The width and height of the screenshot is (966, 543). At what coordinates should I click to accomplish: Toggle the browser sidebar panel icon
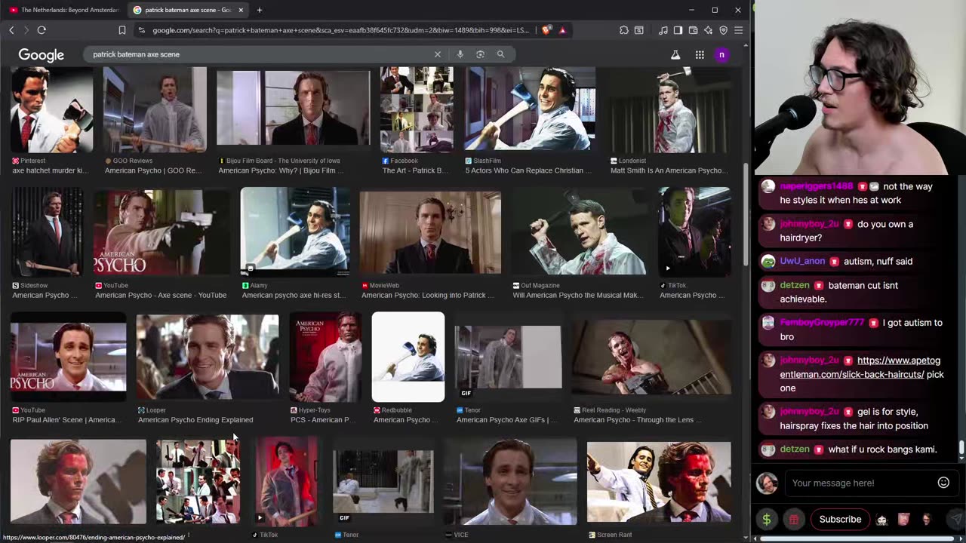(678, 30)
